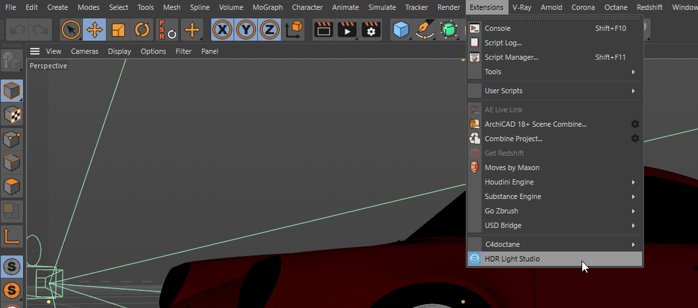Switch to Polygons mode
Screen dimensions: 698x308
click(12, 187)
